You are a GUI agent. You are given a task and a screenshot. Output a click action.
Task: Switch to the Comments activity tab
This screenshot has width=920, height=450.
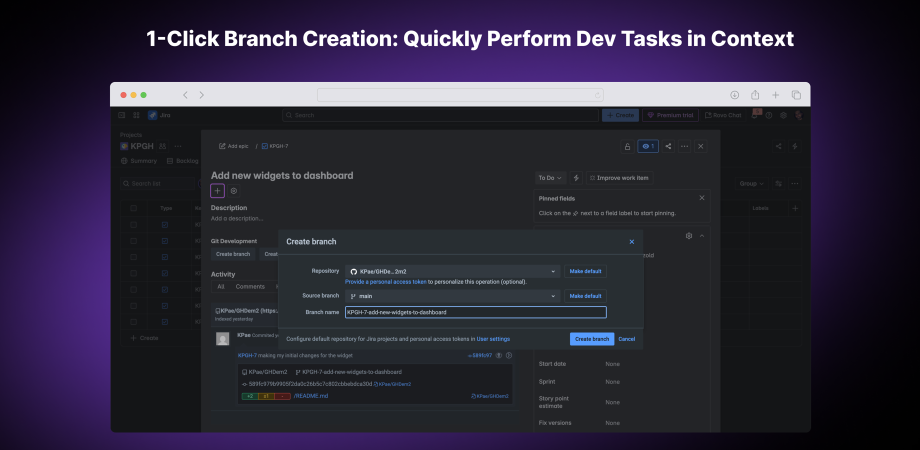(250, 287)
